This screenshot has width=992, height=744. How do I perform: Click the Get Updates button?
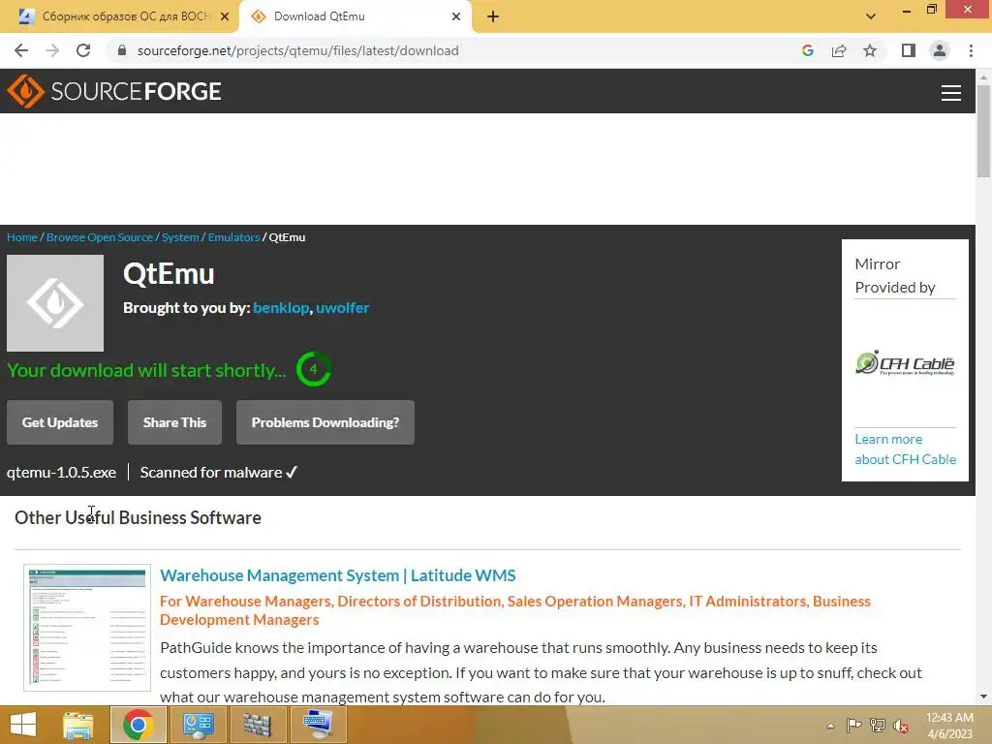(x=60, y=422)
